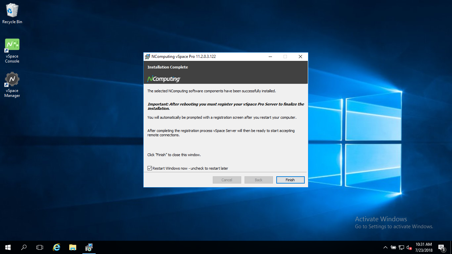The width and height of the screenshot is (452, 254).
Task: Open File Explorer from the taskbar
Action: coord(73,247)
